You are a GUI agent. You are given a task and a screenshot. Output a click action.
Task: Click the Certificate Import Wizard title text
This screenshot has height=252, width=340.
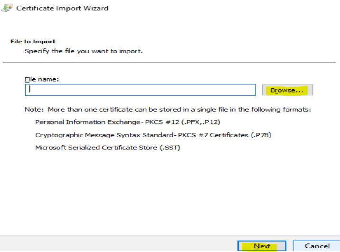coord(62,8)
